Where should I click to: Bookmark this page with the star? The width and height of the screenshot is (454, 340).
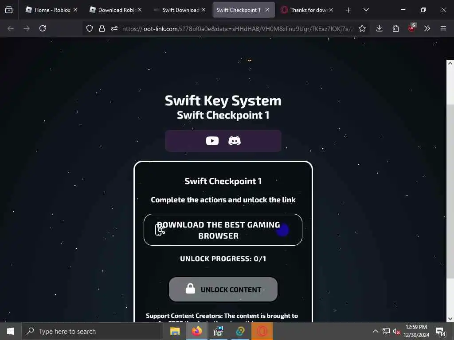[362, 28]
